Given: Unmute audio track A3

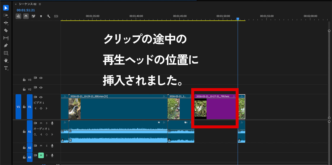Looking at the screenshot, I should [41, 155].
